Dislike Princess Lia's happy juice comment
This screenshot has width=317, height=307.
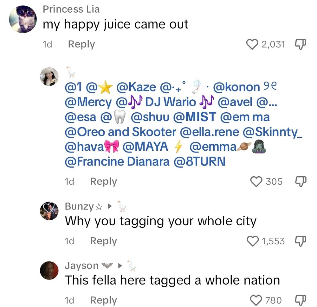(301, 44)
